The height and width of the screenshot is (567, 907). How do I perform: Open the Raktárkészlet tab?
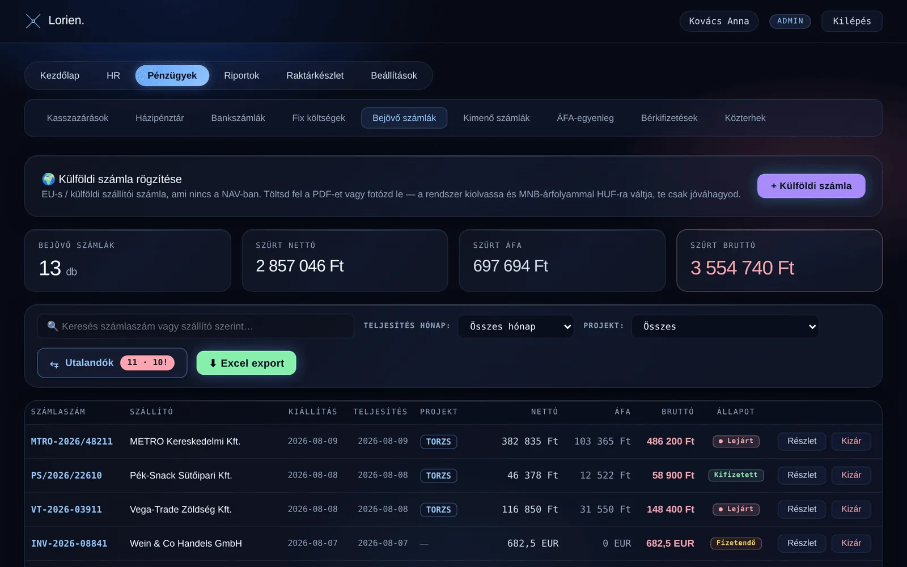315,75
